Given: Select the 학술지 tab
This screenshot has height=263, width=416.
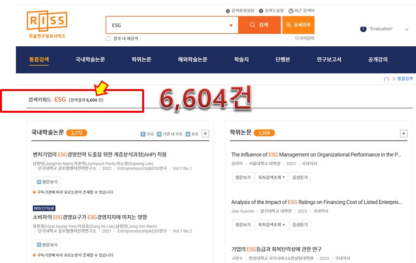Looking at the screenshot, I should [x=242, y=59].
